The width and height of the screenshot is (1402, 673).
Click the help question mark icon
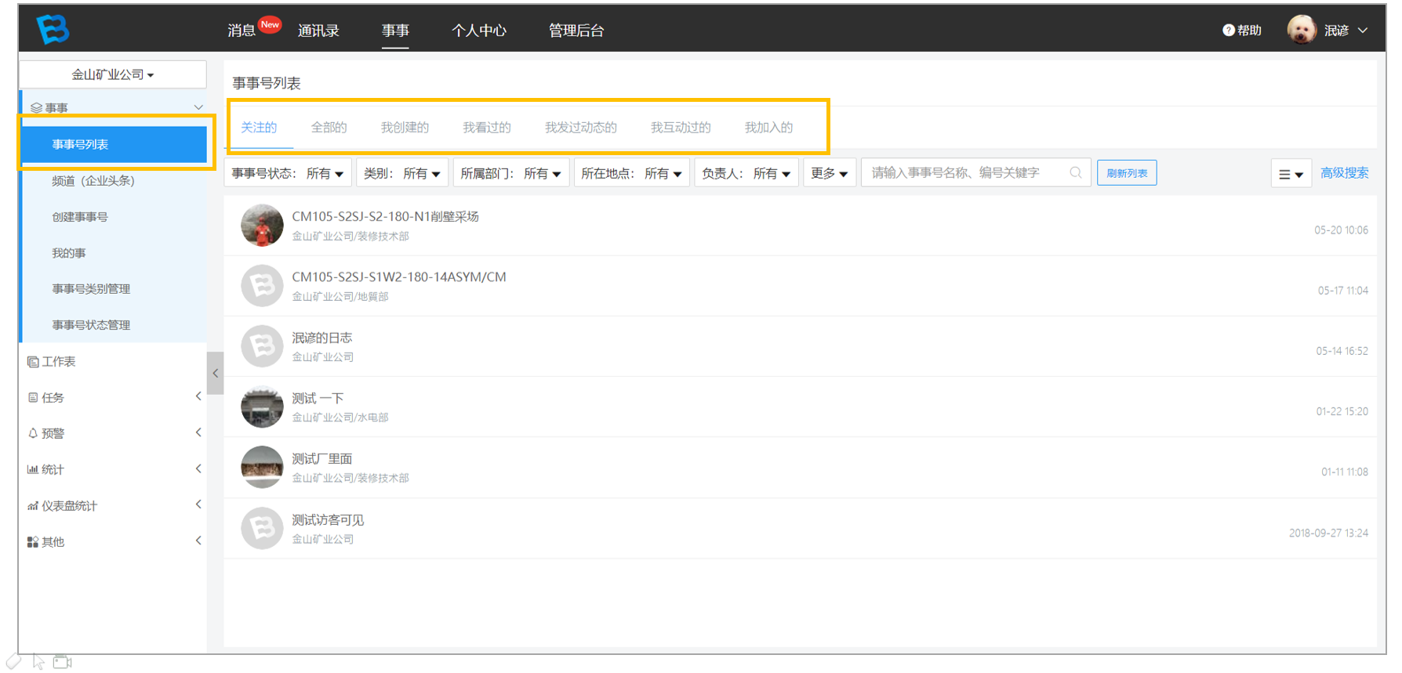point(1228,31)
